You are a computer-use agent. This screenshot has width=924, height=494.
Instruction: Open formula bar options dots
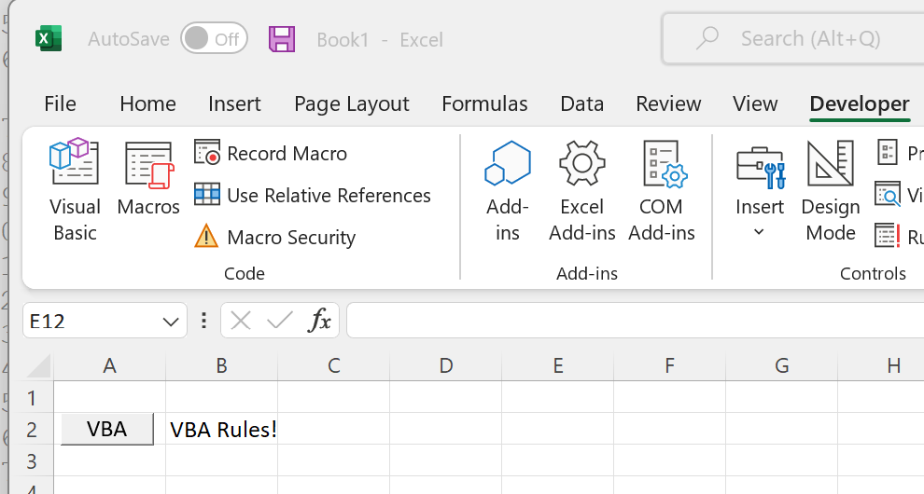tap(203, 321)
